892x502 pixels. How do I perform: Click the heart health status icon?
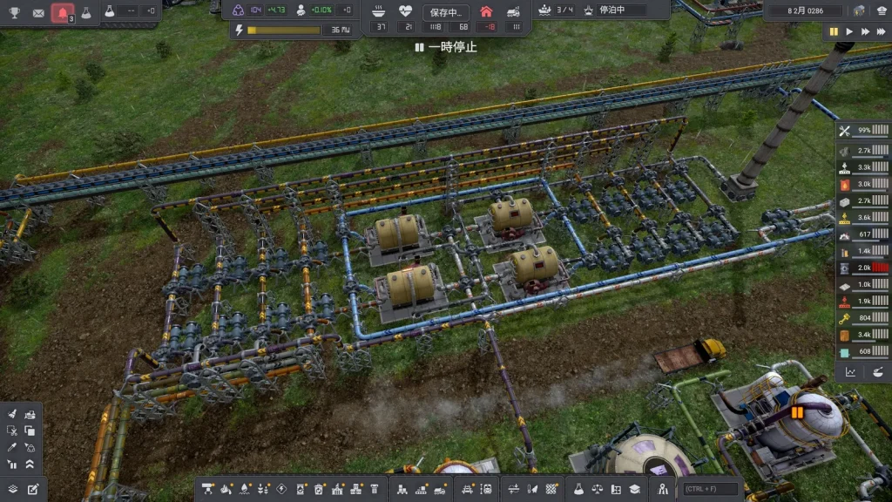[406, 11]
